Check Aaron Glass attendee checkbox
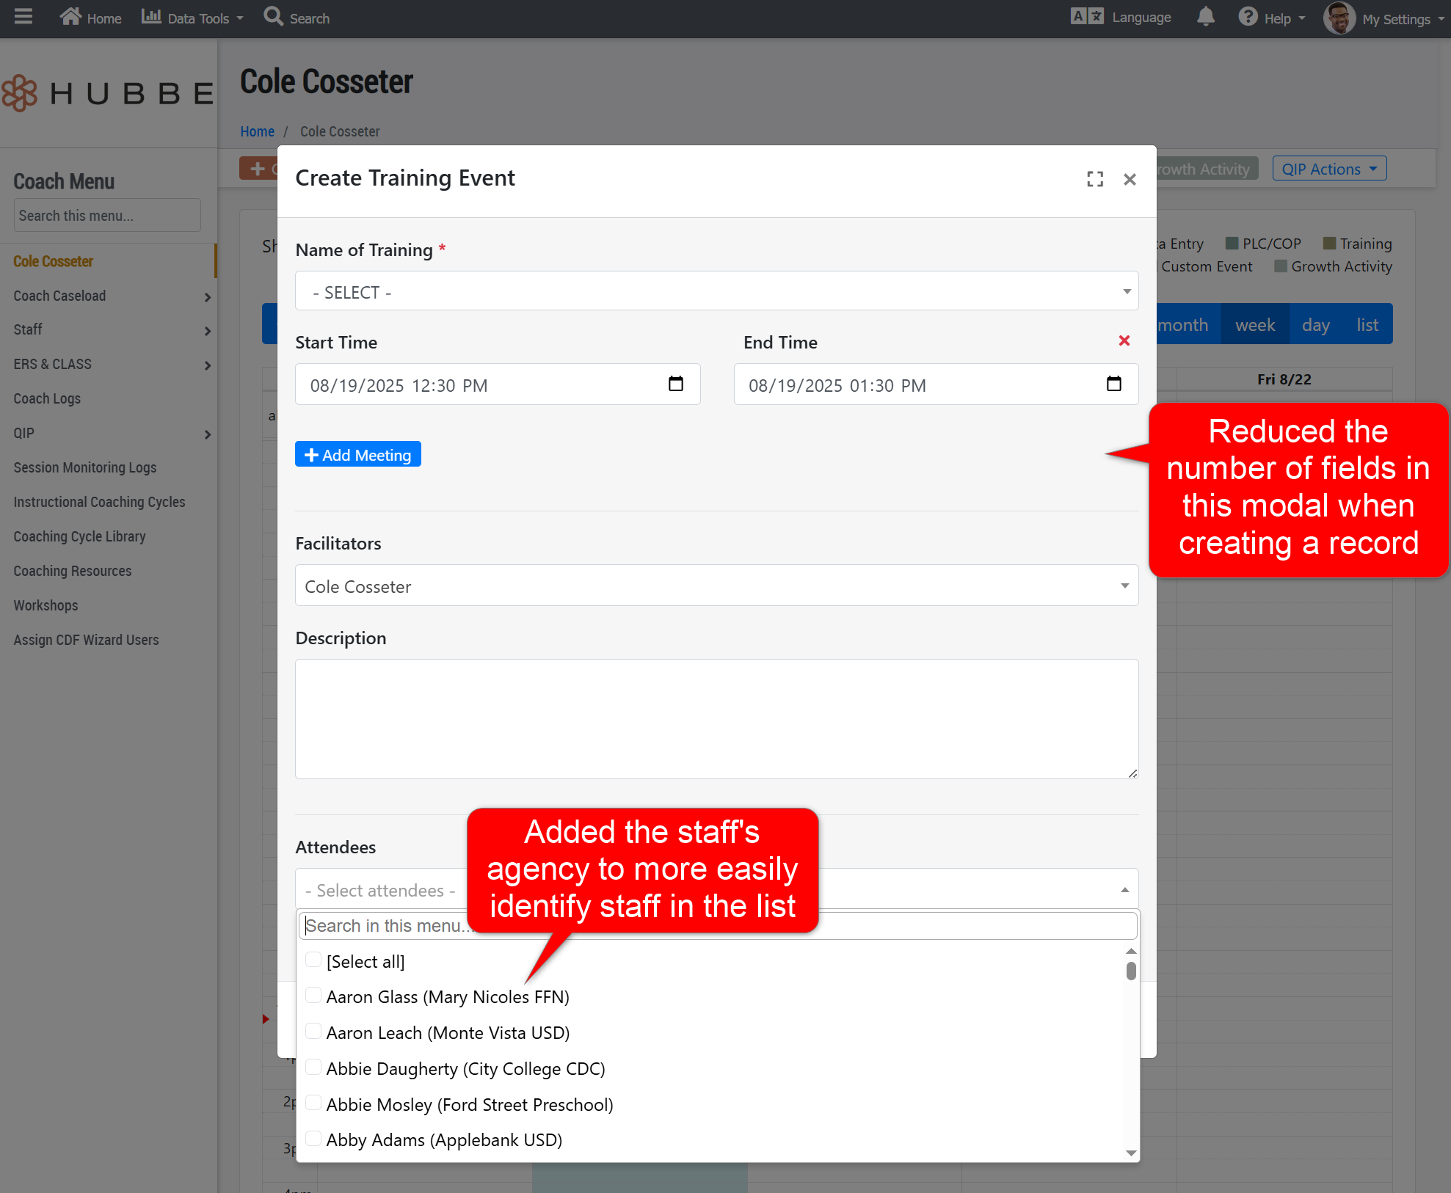Screen dimensions: 1451x1193 click(313, 996)
